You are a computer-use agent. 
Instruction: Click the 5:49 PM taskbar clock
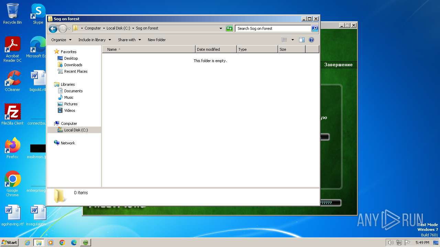[x=422, y=243]
